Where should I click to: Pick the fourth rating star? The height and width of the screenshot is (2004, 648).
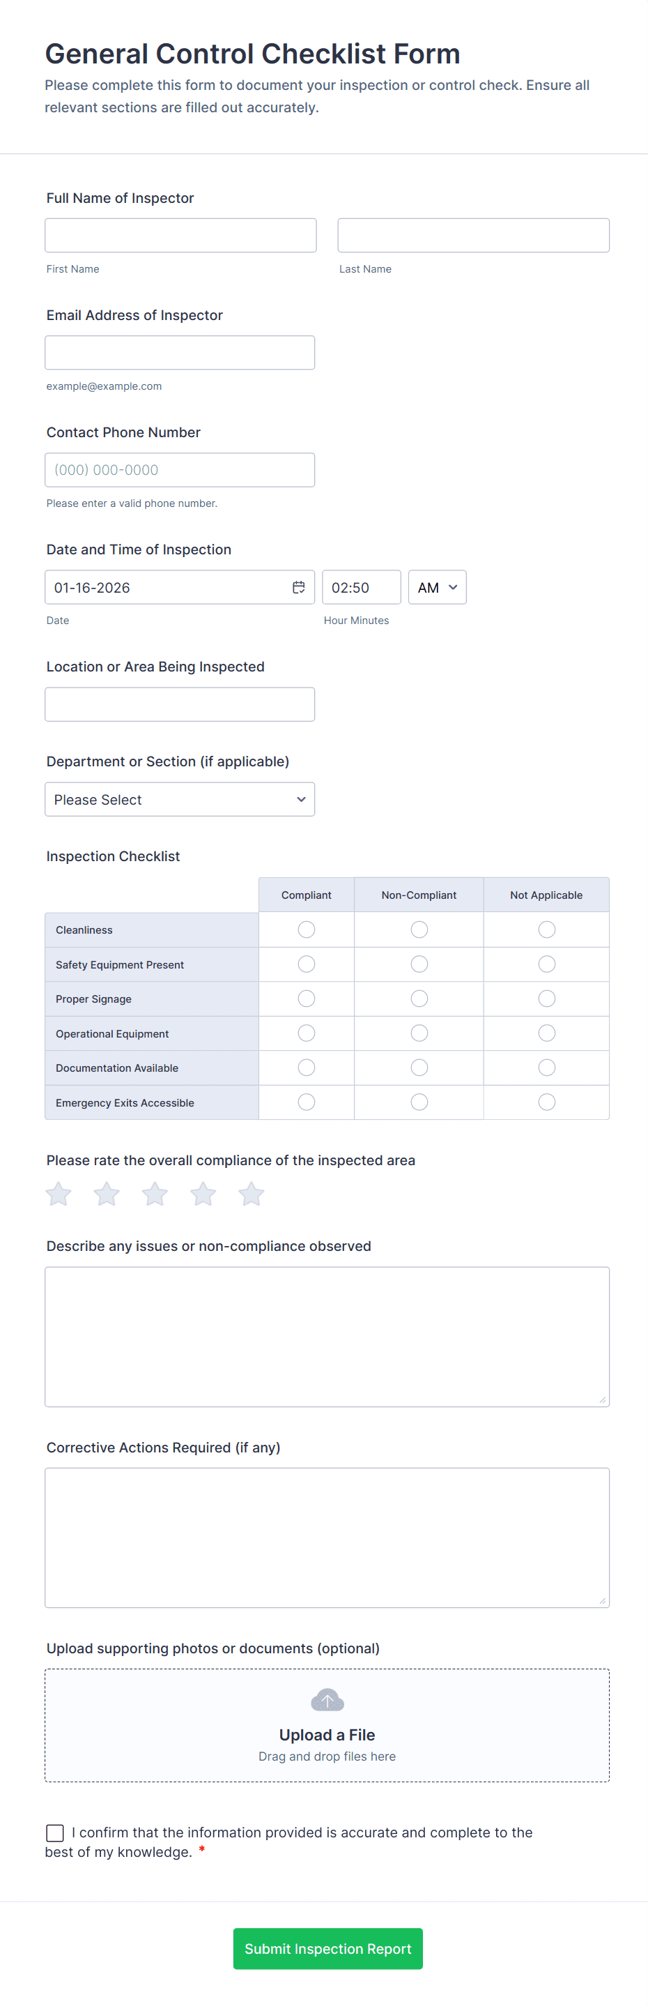click(x=203, y=1193)
